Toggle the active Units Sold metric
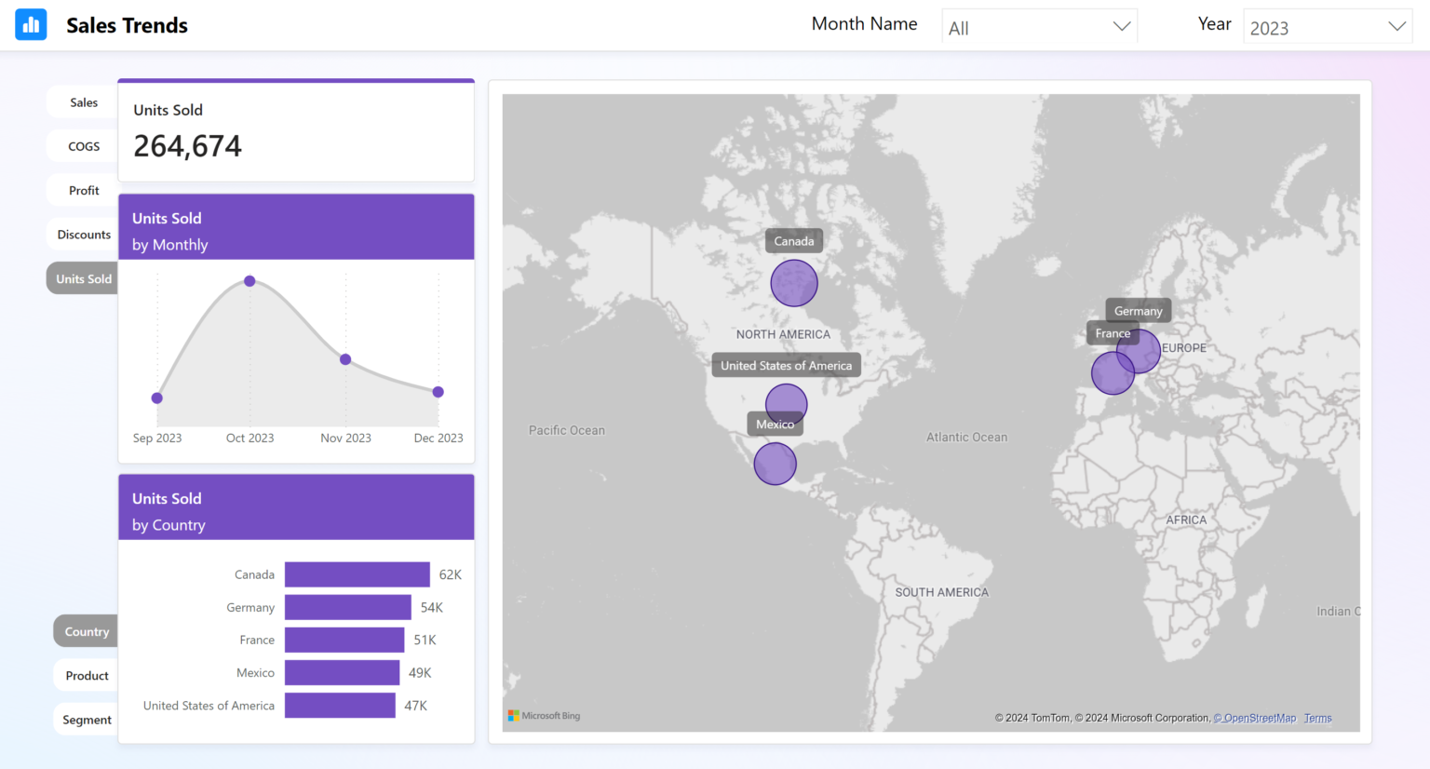This screenshot has width=1430, height=769. tap(83, 277)
